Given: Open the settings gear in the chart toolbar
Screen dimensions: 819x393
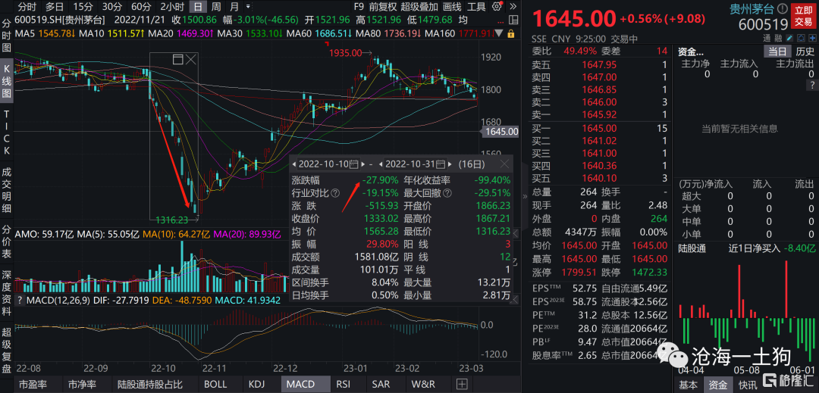Looking at the screenshot, I should 497,7.
